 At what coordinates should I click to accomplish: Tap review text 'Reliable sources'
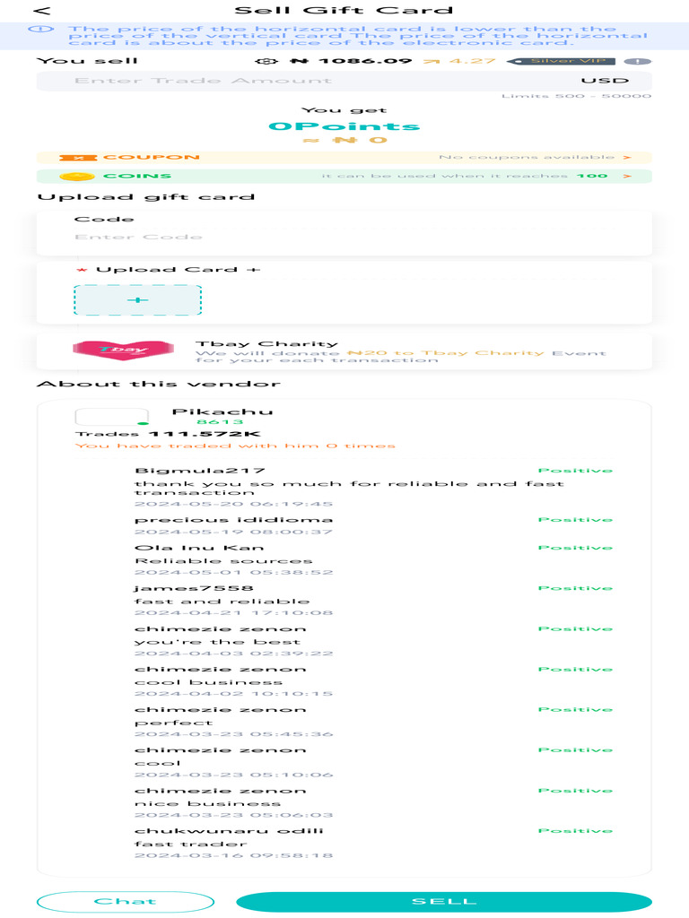click(x=223, y=561)
